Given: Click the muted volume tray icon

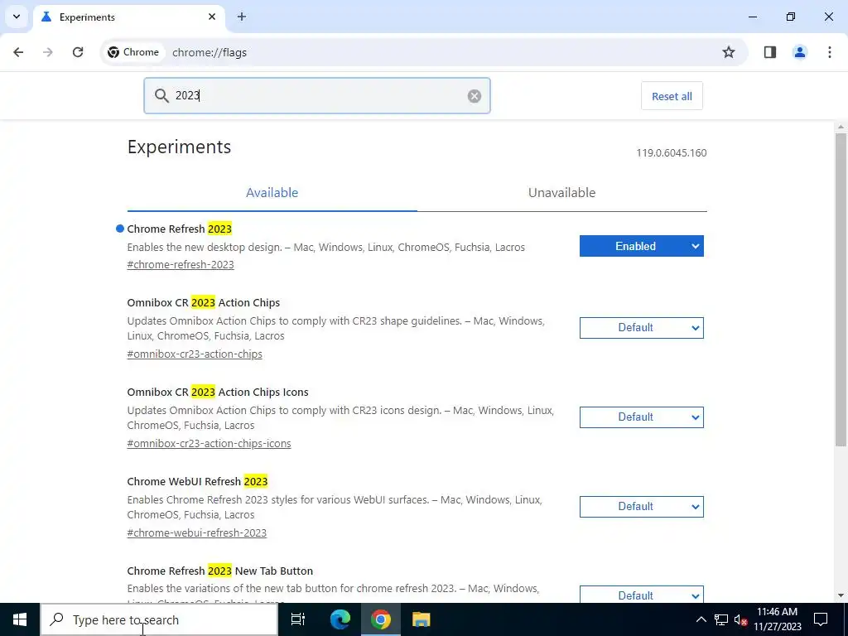Looking at the screenshot, I should click(x=741, y=619).
